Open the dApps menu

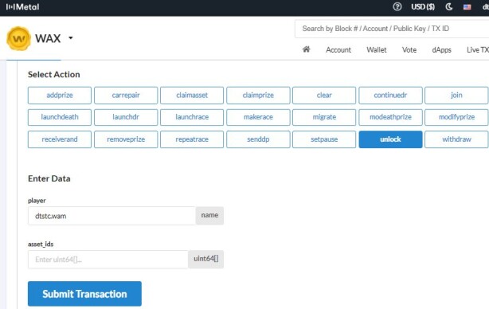click(x=441, y=50)
